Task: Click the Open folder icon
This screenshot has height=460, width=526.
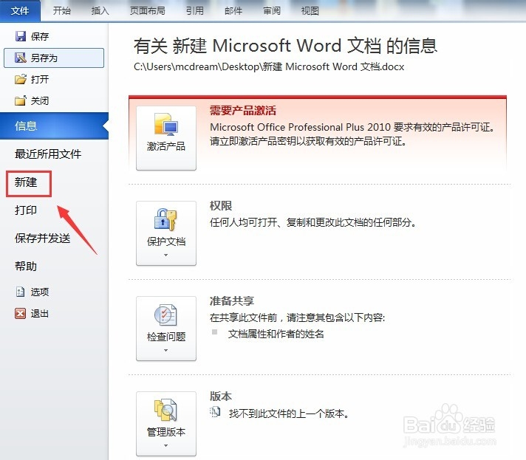Action: (21, 80)
